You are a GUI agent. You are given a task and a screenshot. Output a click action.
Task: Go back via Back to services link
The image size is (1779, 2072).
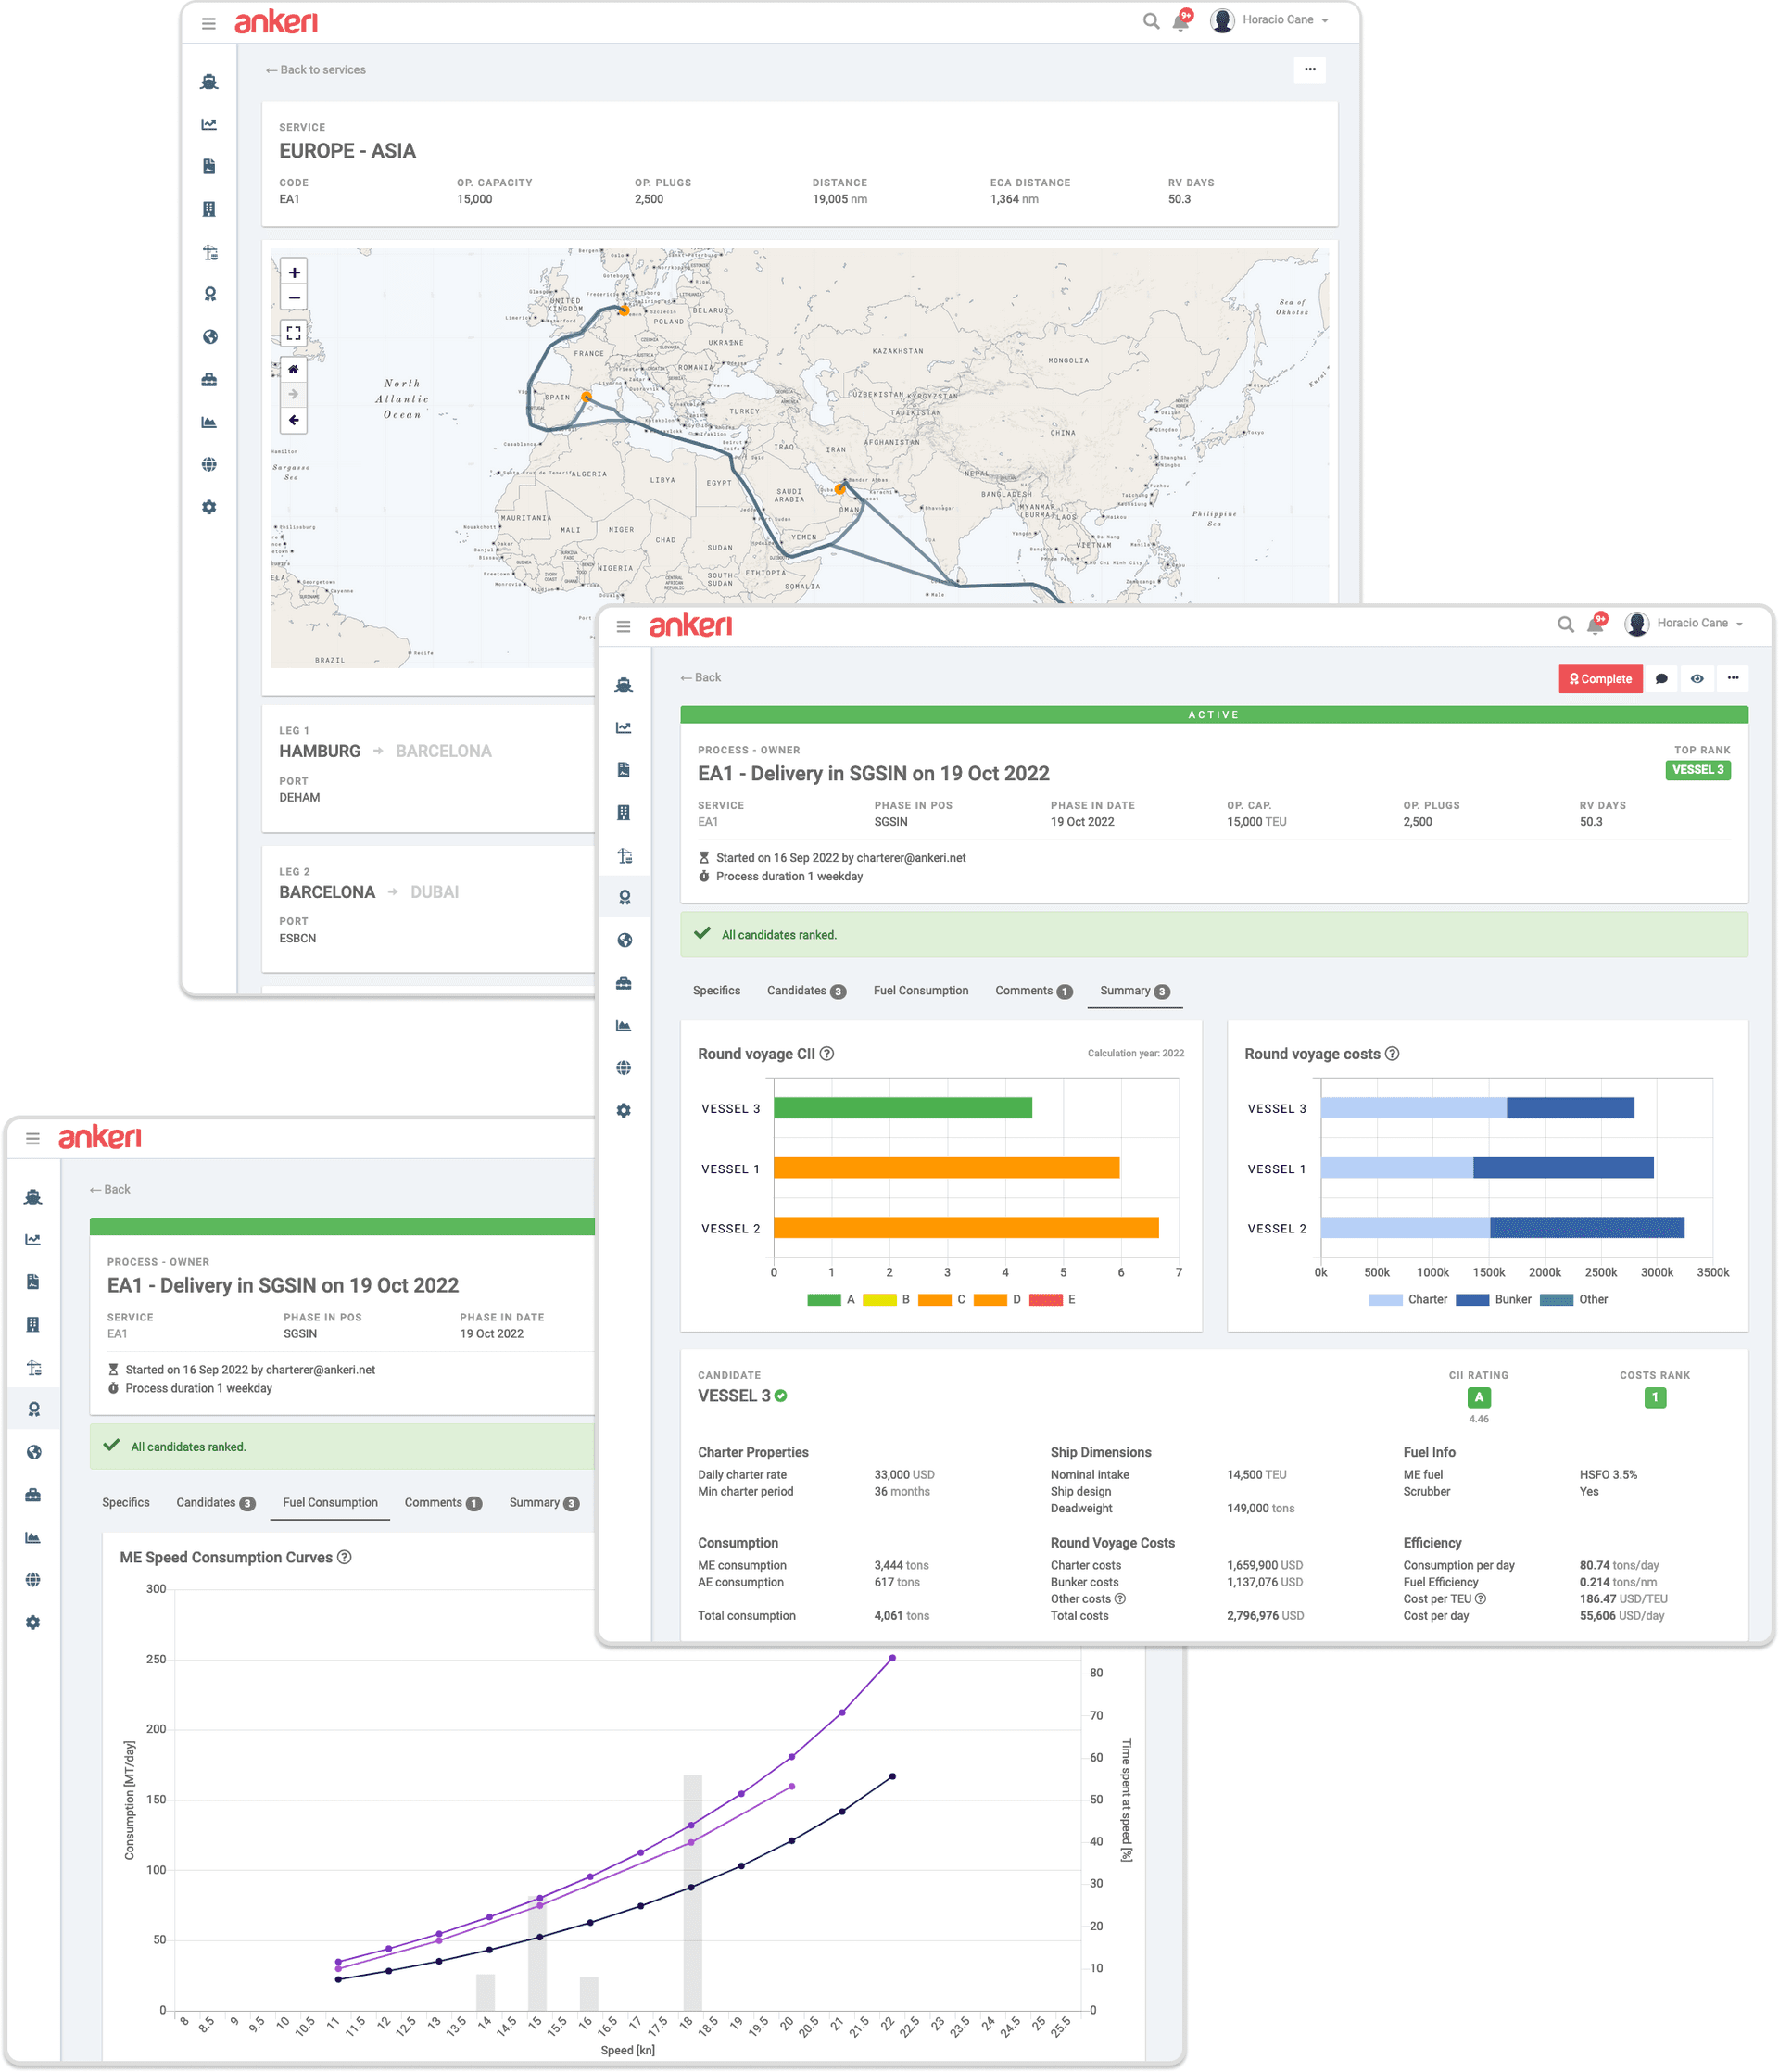click(x=316, y=70)
